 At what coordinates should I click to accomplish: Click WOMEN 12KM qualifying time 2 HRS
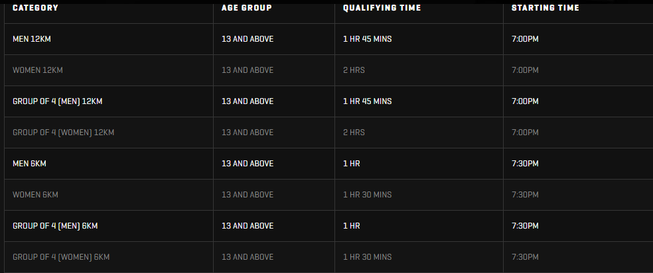click(354, 70)
